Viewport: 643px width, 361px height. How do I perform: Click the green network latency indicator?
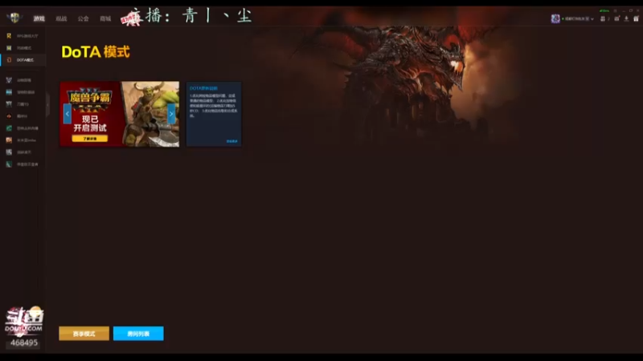coord(604,10)
